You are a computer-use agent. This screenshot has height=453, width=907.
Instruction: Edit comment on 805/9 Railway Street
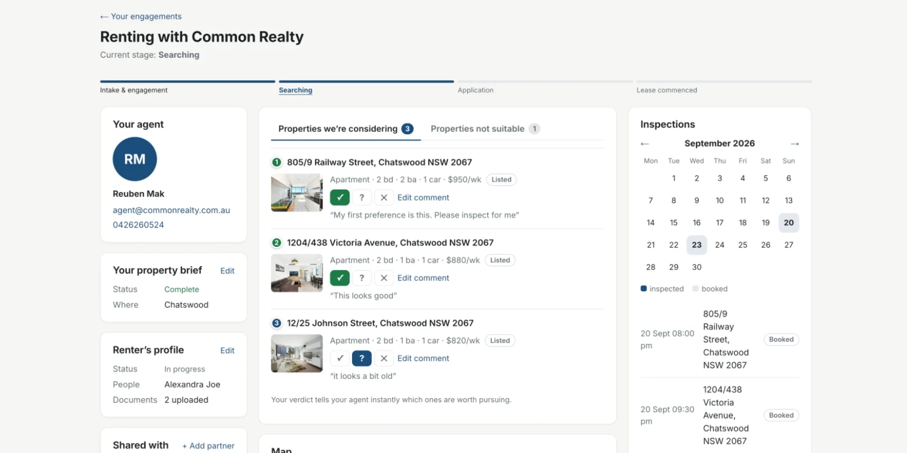click(423, 198)
